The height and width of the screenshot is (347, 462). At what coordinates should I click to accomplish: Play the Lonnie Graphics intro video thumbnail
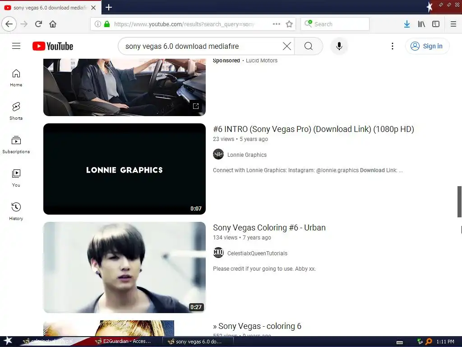[125, 169]
